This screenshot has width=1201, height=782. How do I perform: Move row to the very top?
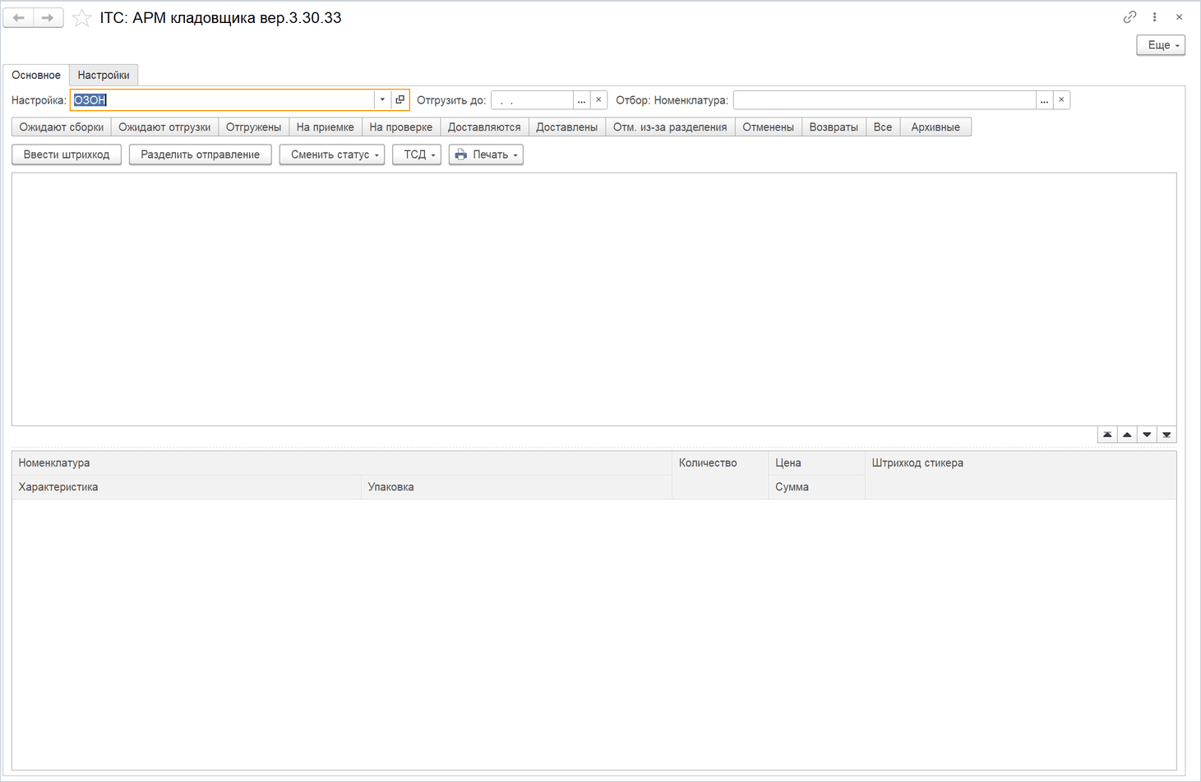point(1107,435)
